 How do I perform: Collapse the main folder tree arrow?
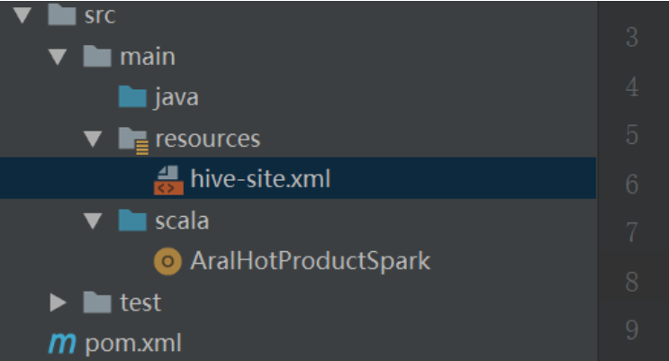click(59, 57)
